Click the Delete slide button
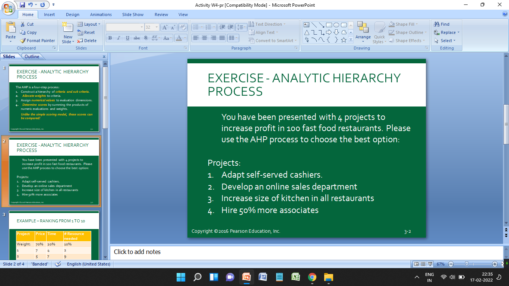This screenshot has width=509, height=286. [89, 41]
